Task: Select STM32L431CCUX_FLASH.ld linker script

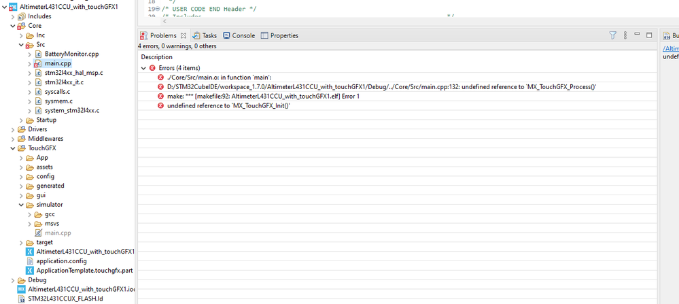Action: [x=65, y=299]
